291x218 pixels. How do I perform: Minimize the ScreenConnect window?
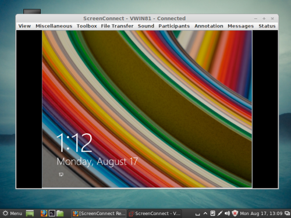tap(255, 19)
